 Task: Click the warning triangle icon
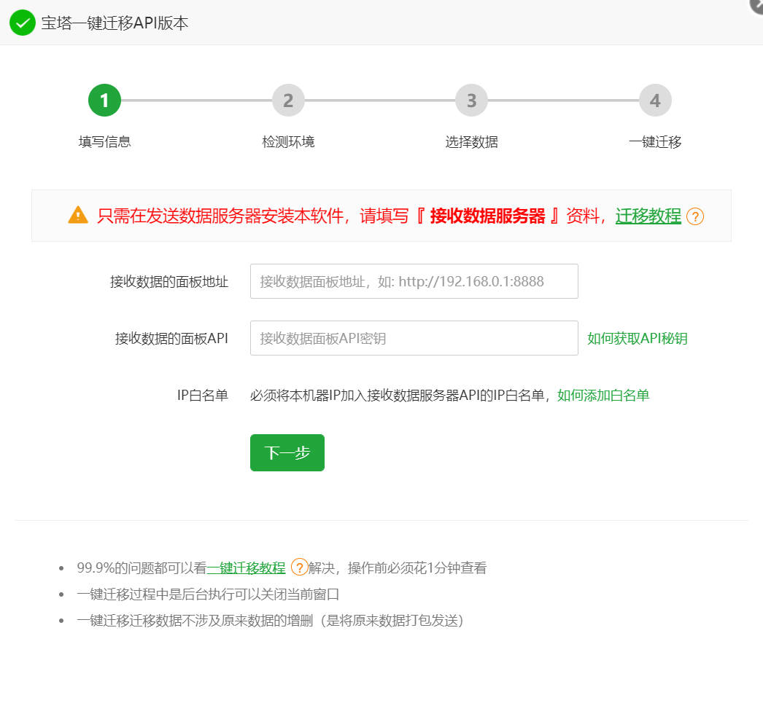(x=77, y=215)
